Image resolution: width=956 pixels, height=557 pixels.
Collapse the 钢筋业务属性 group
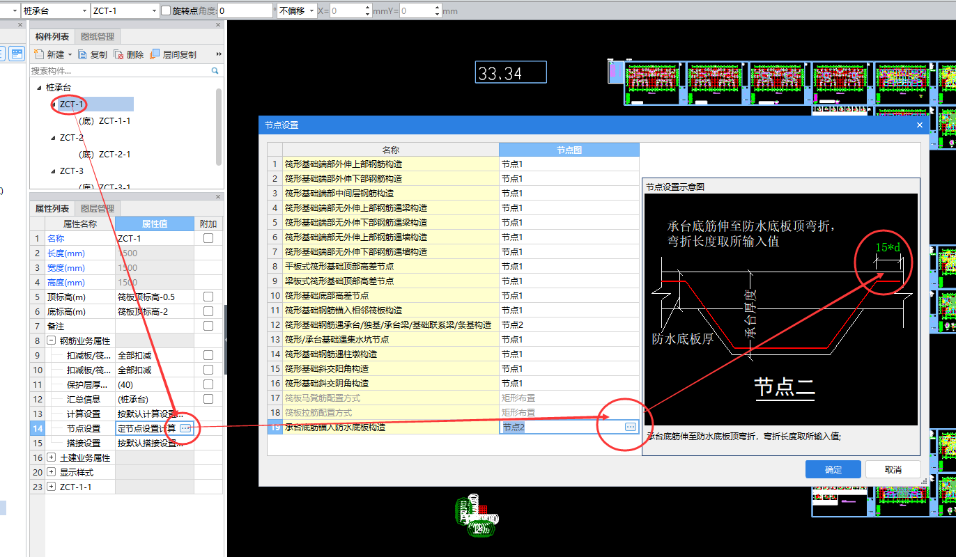pos(51,340)
